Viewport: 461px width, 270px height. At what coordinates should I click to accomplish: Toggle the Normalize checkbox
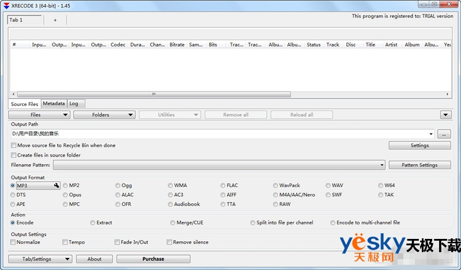pos(13,242)
